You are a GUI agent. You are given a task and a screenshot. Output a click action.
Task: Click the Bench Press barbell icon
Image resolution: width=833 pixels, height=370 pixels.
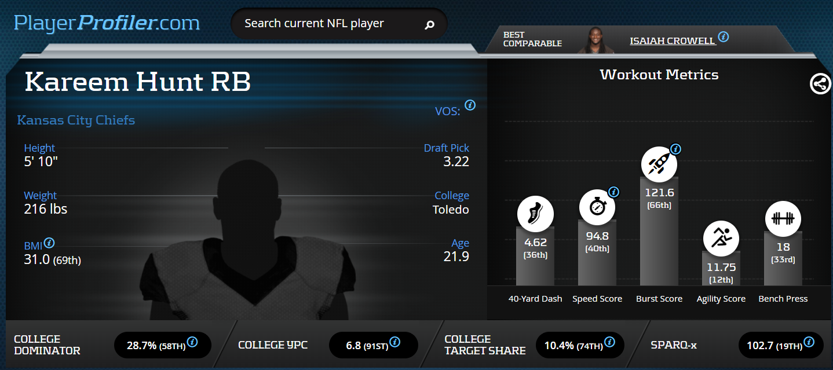[x=783, y=219]
